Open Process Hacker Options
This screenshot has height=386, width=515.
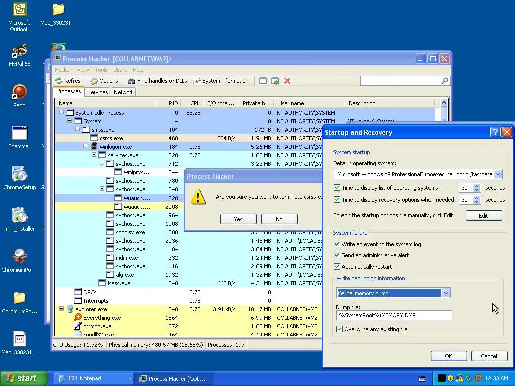(x=104, y=81)
